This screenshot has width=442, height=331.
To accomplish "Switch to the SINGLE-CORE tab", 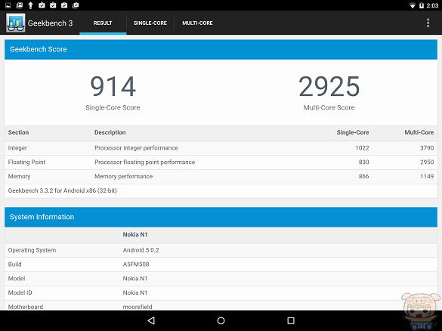I will [150, 23].
